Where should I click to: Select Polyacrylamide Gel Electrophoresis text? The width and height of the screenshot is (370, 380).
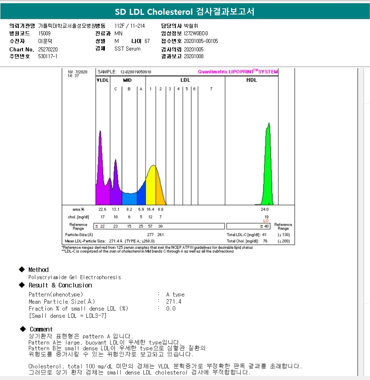75,277
